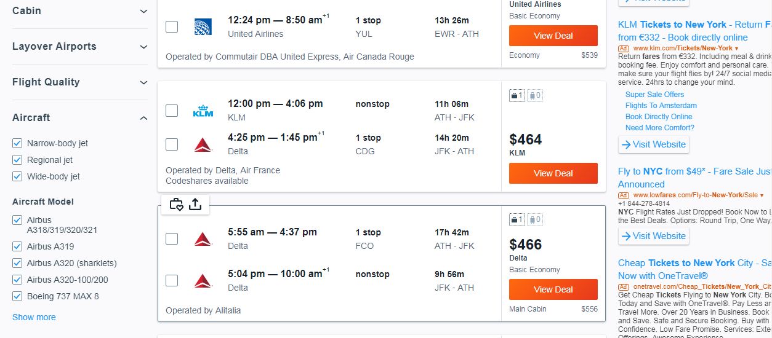Screen dimensions: 772x338
Task: Click the carry-on bag icon on the $464 deal
Action: pos(517,95)
